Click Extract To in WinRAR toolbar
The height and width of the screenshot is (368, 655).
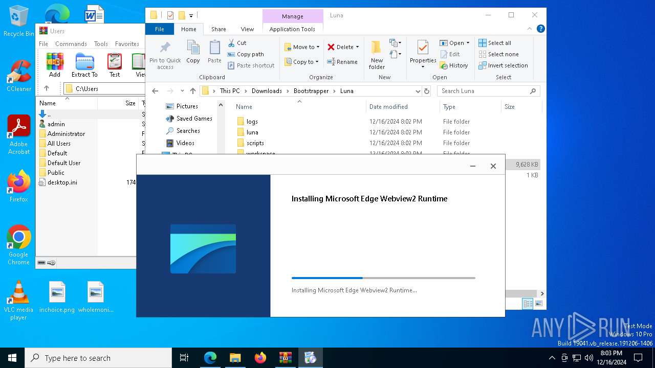click(84, 65)
